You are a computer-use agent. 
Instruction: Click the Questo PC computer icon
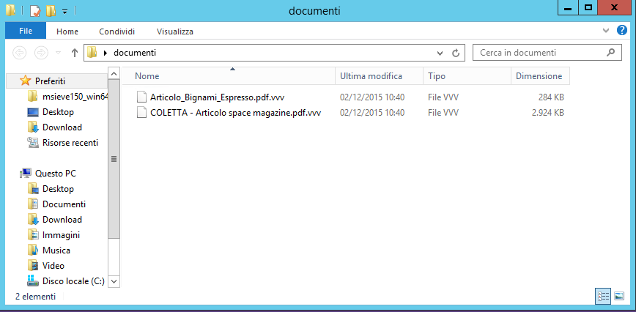point(25,174)
